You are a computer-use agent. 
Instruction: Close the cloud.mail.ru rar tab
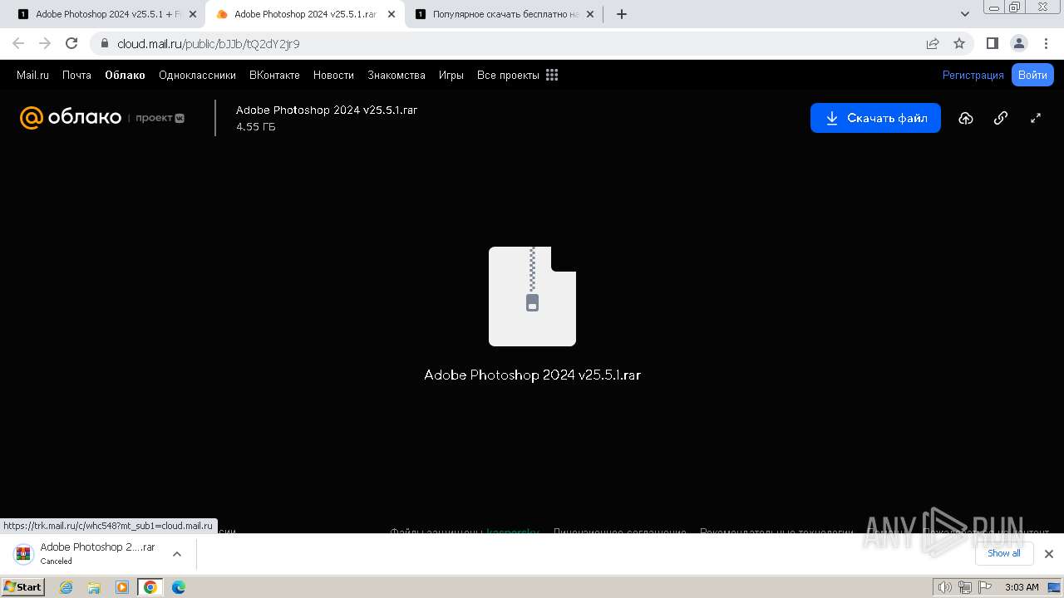click(392, 14)
